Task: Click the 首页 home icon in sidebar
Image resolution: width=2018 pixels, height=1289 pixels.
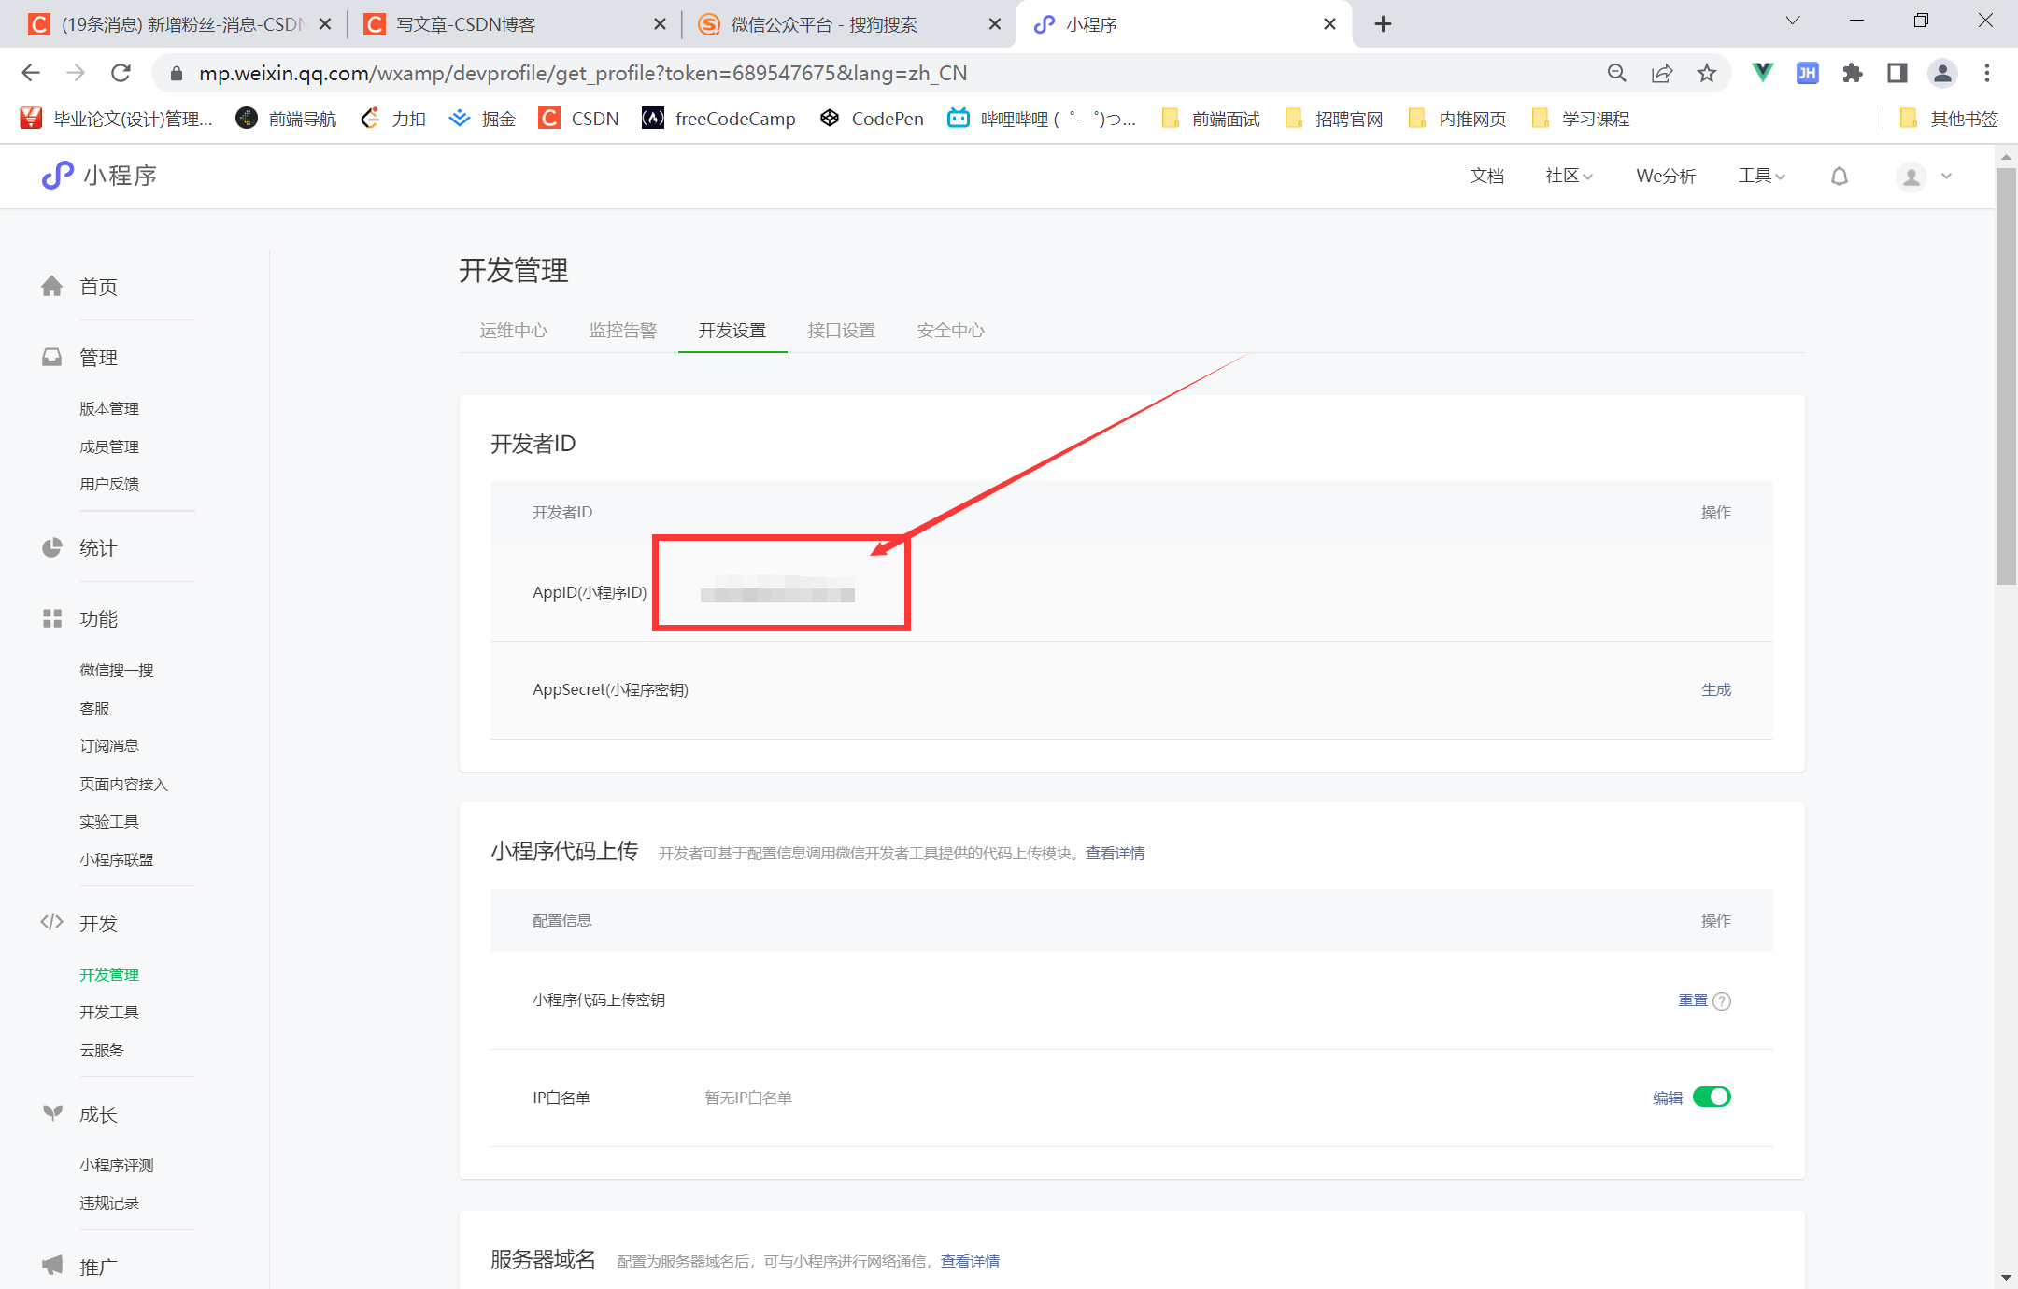Action: point(52,287)
